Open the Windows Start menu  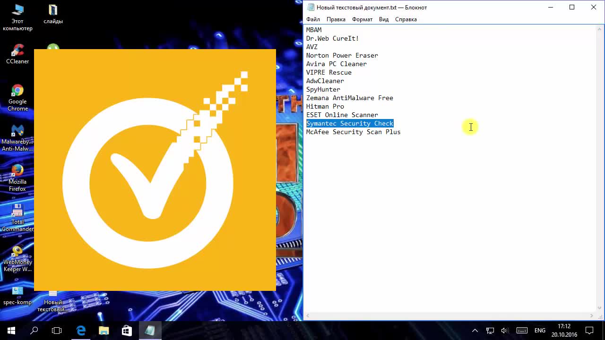11,331
